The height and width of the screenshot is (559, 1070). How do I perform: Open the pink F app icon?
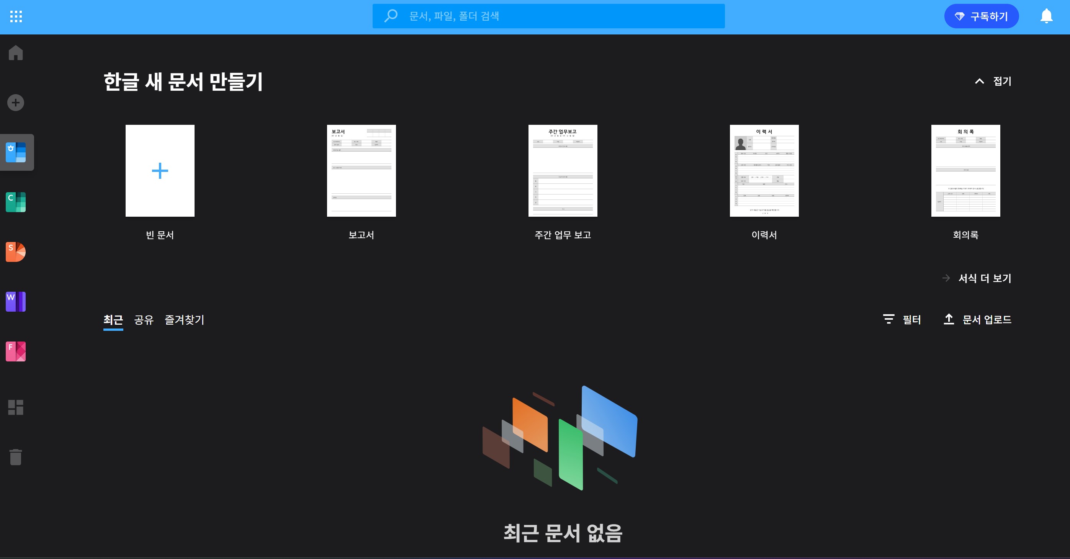pyautogui.click(x=16, y=352)
